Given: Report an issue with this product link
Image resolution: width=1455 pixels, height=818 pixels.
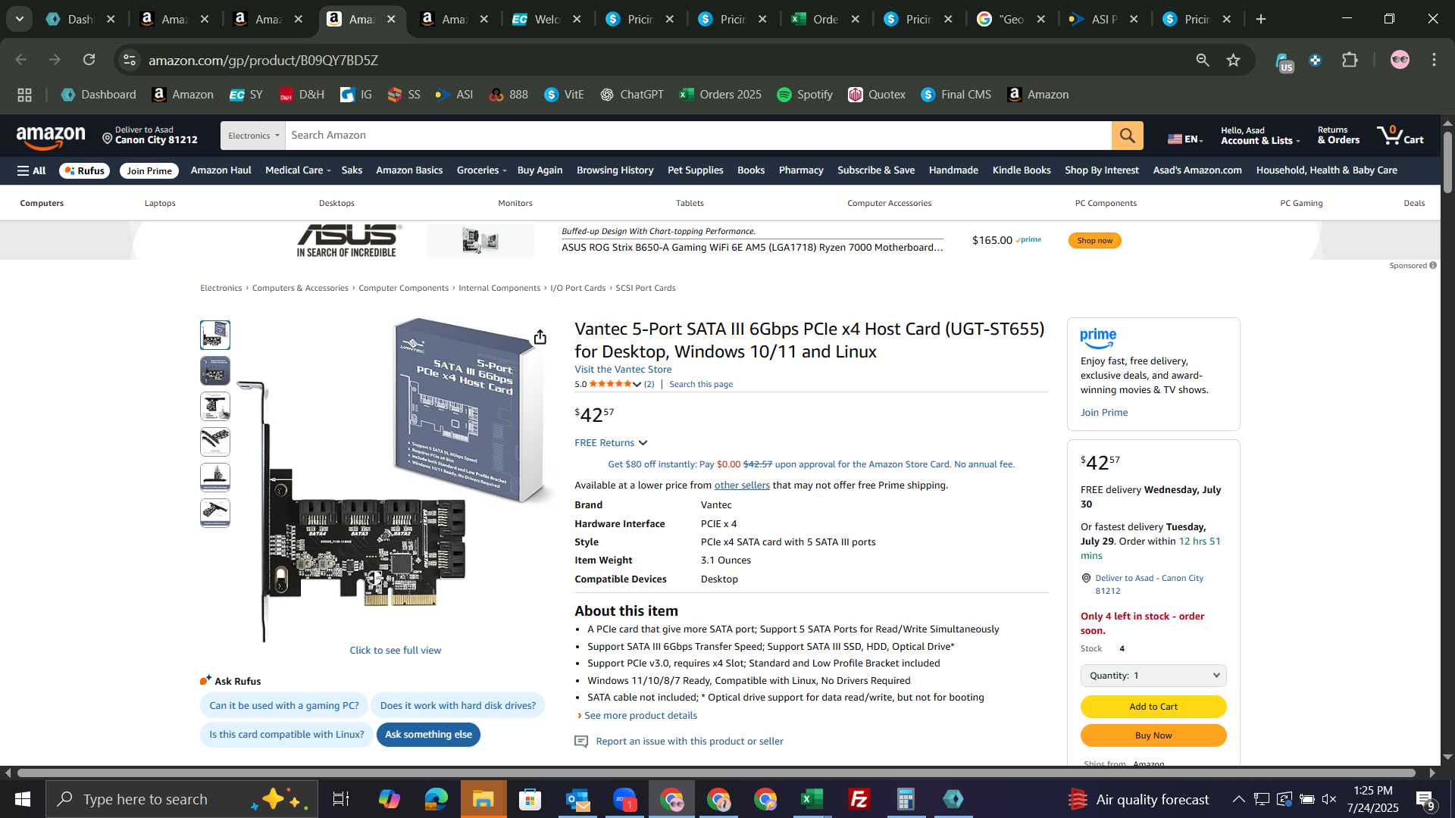Looking at the screenshot, I should pyautogui.click(x=690, y=742).
